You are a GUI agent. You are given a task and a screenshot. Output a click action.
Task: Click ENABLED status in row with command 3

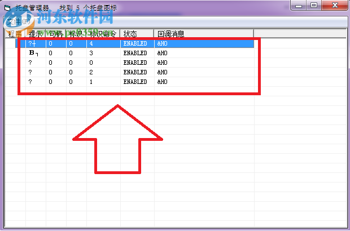coord(135,53)
